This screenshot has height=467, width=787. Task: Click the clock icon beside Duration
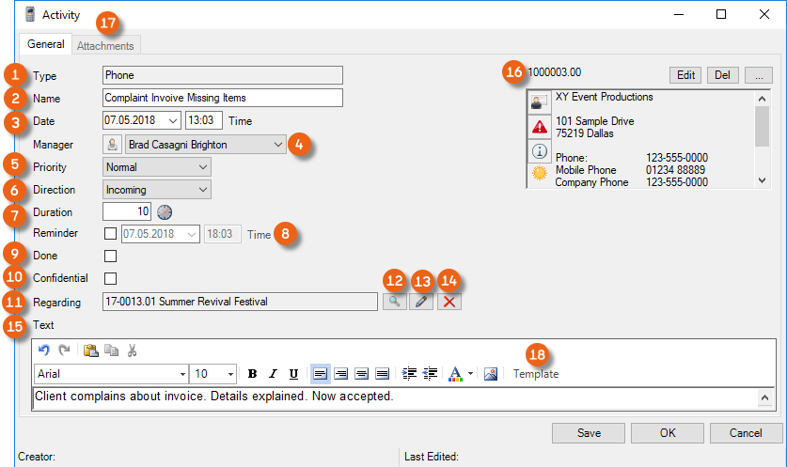pyautogui.click(x=165, y=212)
